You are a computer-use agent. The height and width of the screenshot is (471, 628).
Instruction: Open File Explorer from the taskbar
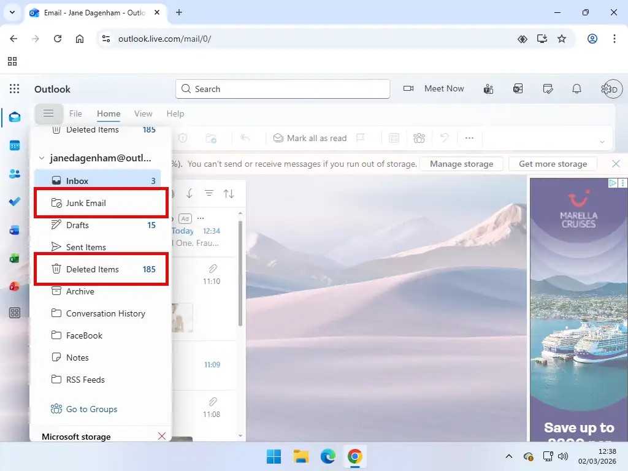301,457
